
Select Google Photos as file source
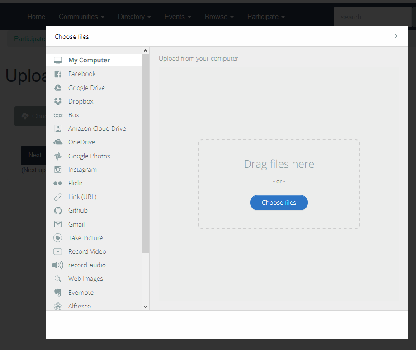click(94, 156)
